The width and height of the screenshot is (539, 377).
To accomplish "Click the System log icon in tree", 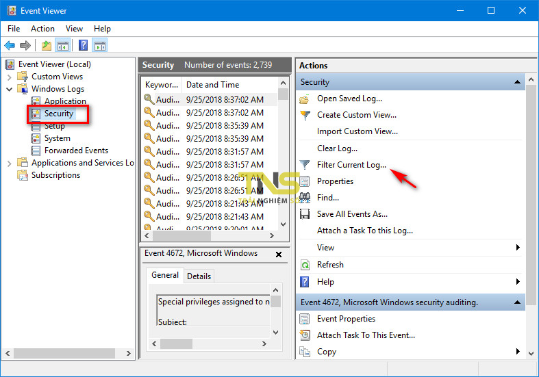I will pyautogui.click(x=36, y=138).
